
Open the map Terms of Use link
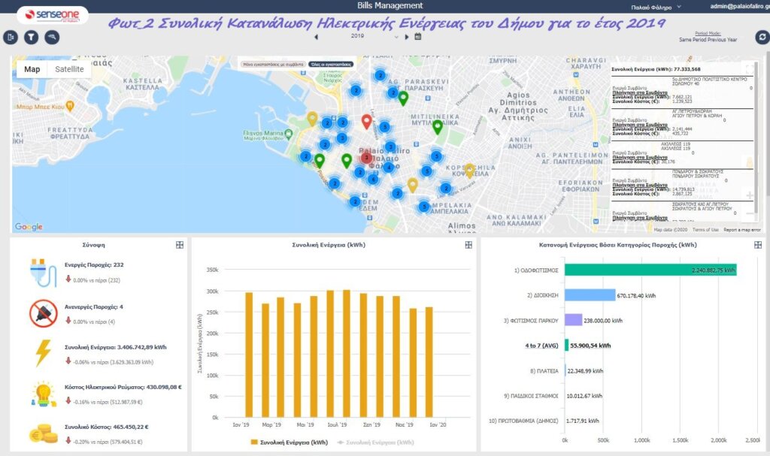pyautogui.click(x=705, y=230)
